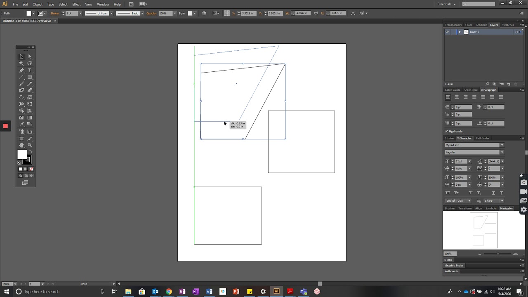Open the Myriad Pro font dropdown
This screenshot has width=528, height=297.
pyautogui.click(x=502, y=145)
